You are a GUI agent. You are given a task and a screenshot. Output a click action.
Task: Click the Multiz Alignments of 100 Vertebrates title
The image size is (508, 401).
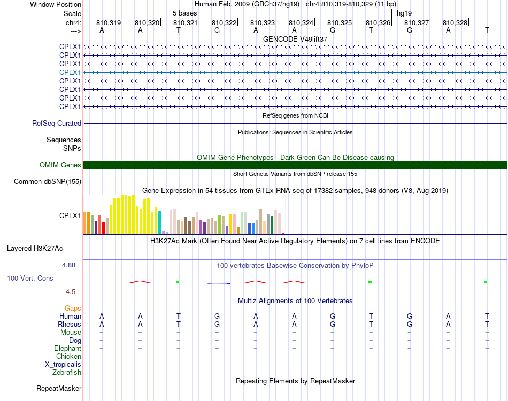pos(295,300)
